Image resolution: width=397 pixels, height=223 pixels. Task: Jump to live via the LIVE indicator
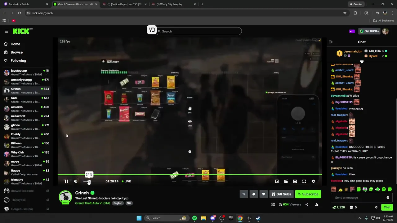tap(126, 181)
